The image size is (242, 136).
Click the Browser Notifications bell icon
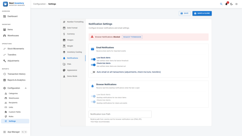point(92,86)
